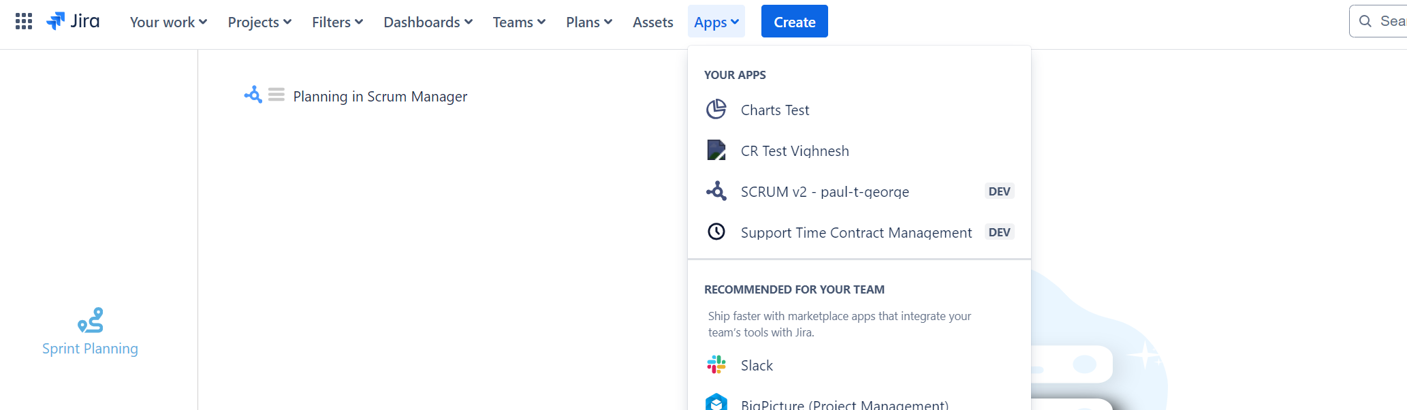This screenshot has height=410, width=1407.
Task: Open the Teams menu
Action: pos(519,22)
